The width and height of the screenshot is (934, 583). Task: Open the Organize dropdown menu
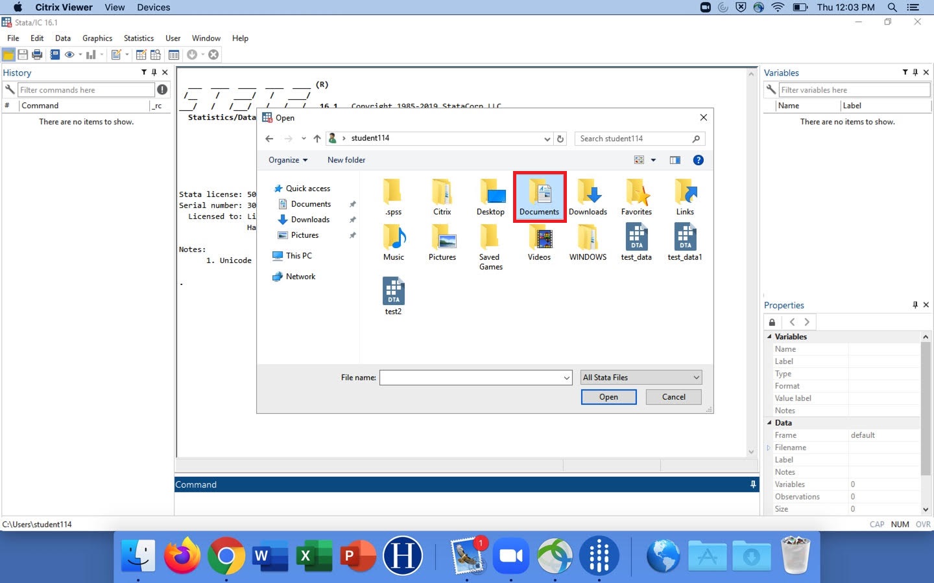coord(287,160)
